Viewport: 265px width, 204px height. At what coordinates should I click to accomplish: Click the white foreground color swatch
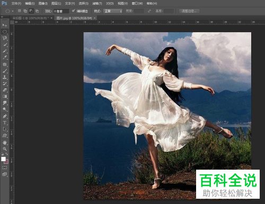pos(3,159)
